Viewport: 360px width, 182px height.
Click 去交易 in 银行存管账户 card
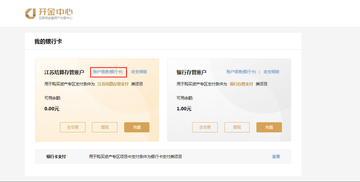click(205, 127)
